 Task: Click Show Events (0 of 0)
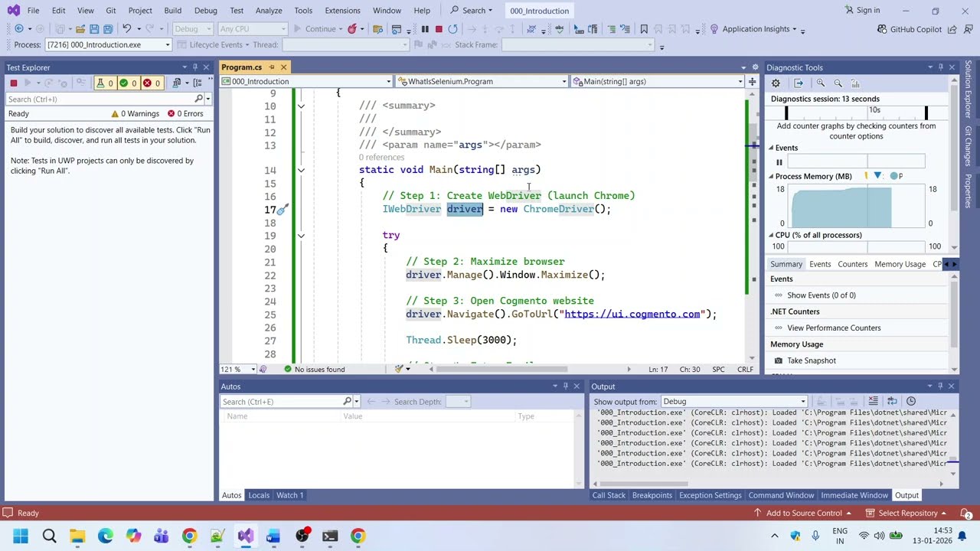(x=822, y=295)
